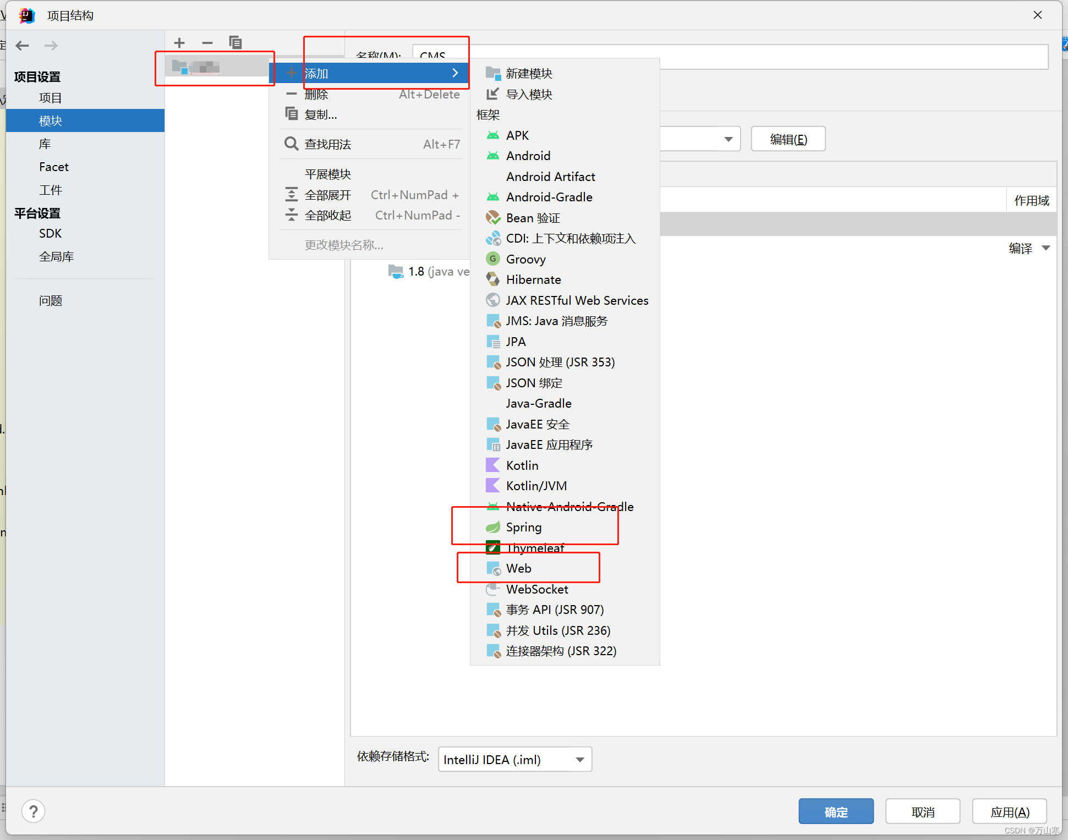This screenshot has height=840, width=1068.
Task: Select 导入模块 menu item
Action: coord(530,93)
